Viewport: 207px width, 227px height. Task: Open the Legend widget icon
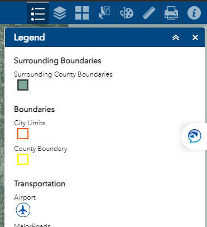(x=38, y=13)
